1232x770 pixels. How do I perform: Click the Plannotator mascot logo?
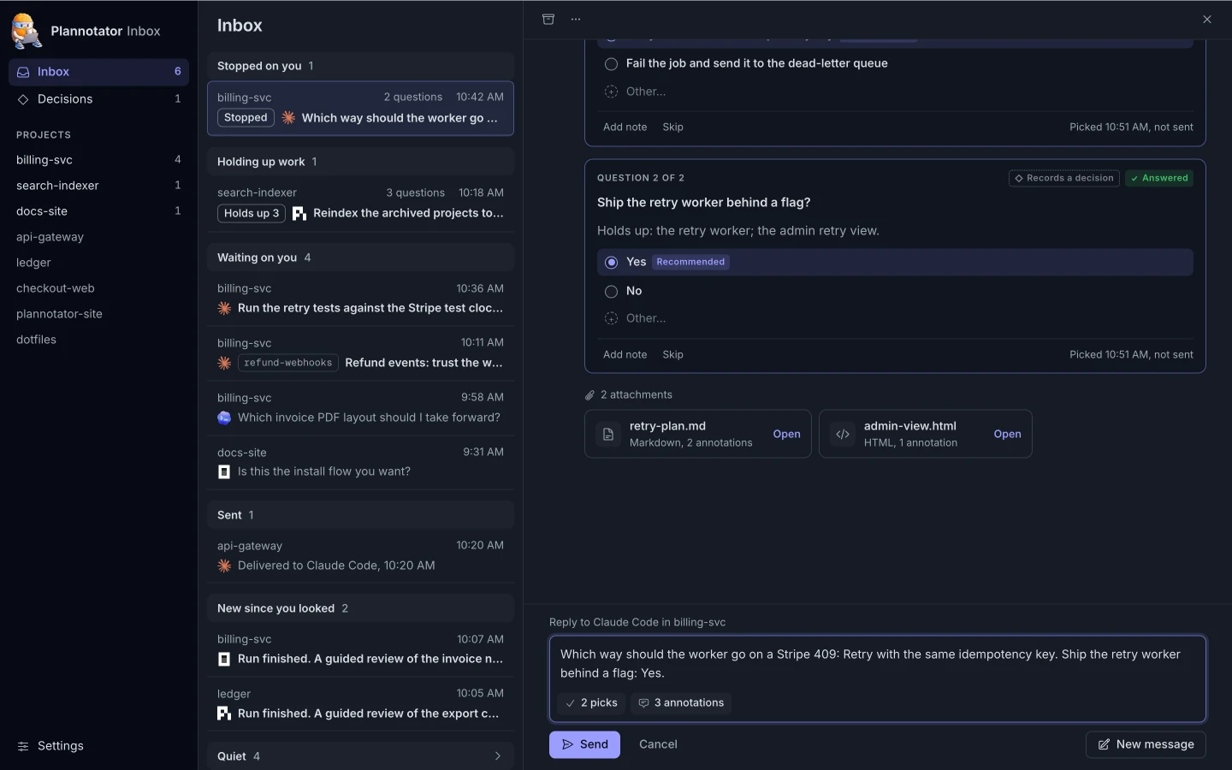tap(27, 31)
